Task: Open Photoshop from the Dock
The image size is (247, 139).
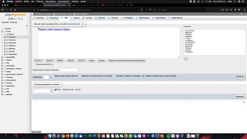Action: (x=86, y=136)
